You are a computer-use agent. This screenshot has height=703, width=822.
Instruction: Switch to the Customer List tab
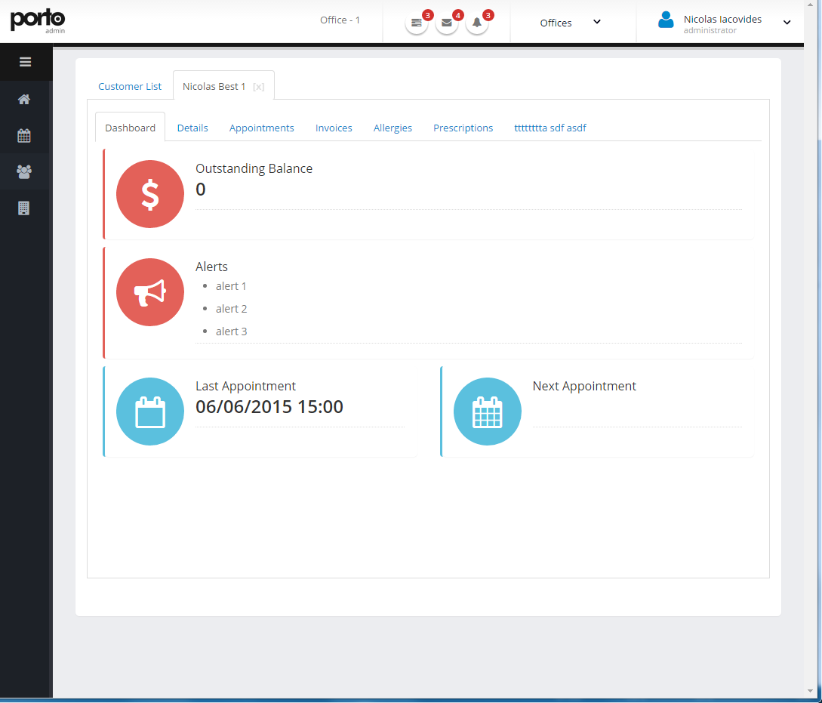pyautogui.click(x=130, y=87)
